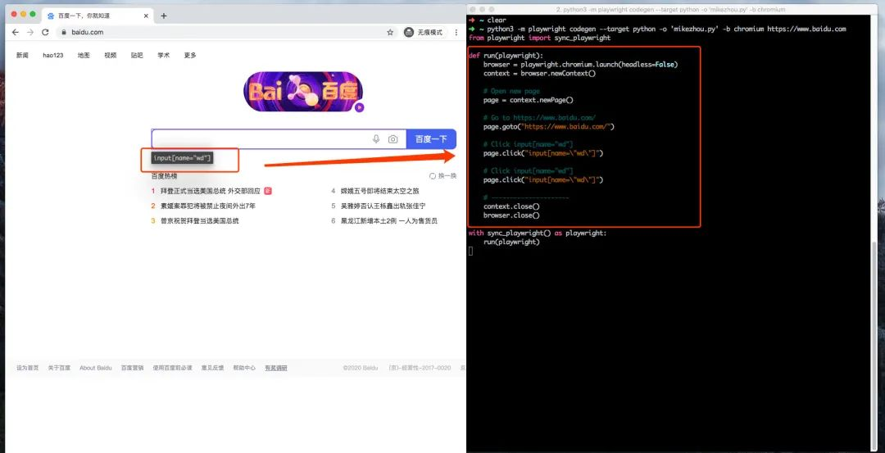Image resolution: width=885 pixels, height=453 pixels.
Task: Go forward in the Chrome browser
Action: coord(30,32)
